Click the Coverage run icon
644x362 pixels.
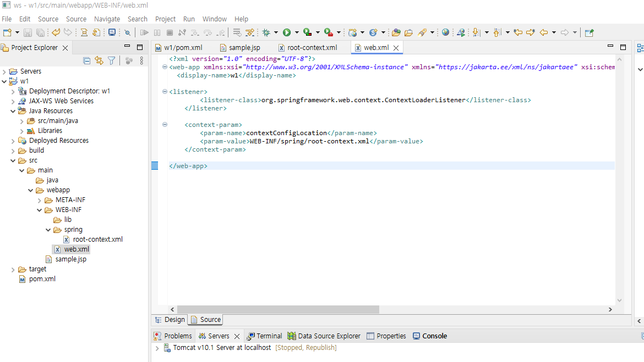point(307,33)
